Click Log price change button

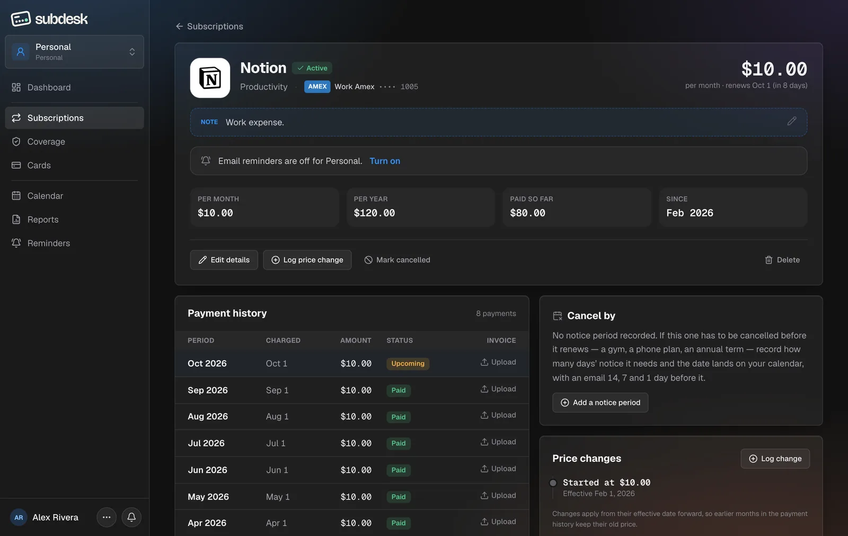[x=307, y=260]
